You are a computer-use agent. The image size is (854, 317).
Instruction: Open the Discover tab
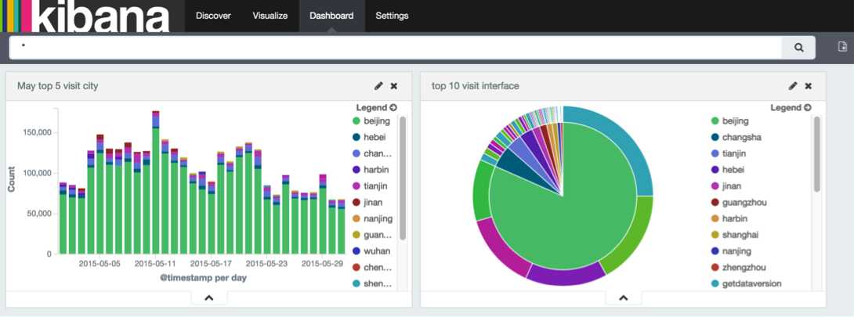click(x=213, y=16)
